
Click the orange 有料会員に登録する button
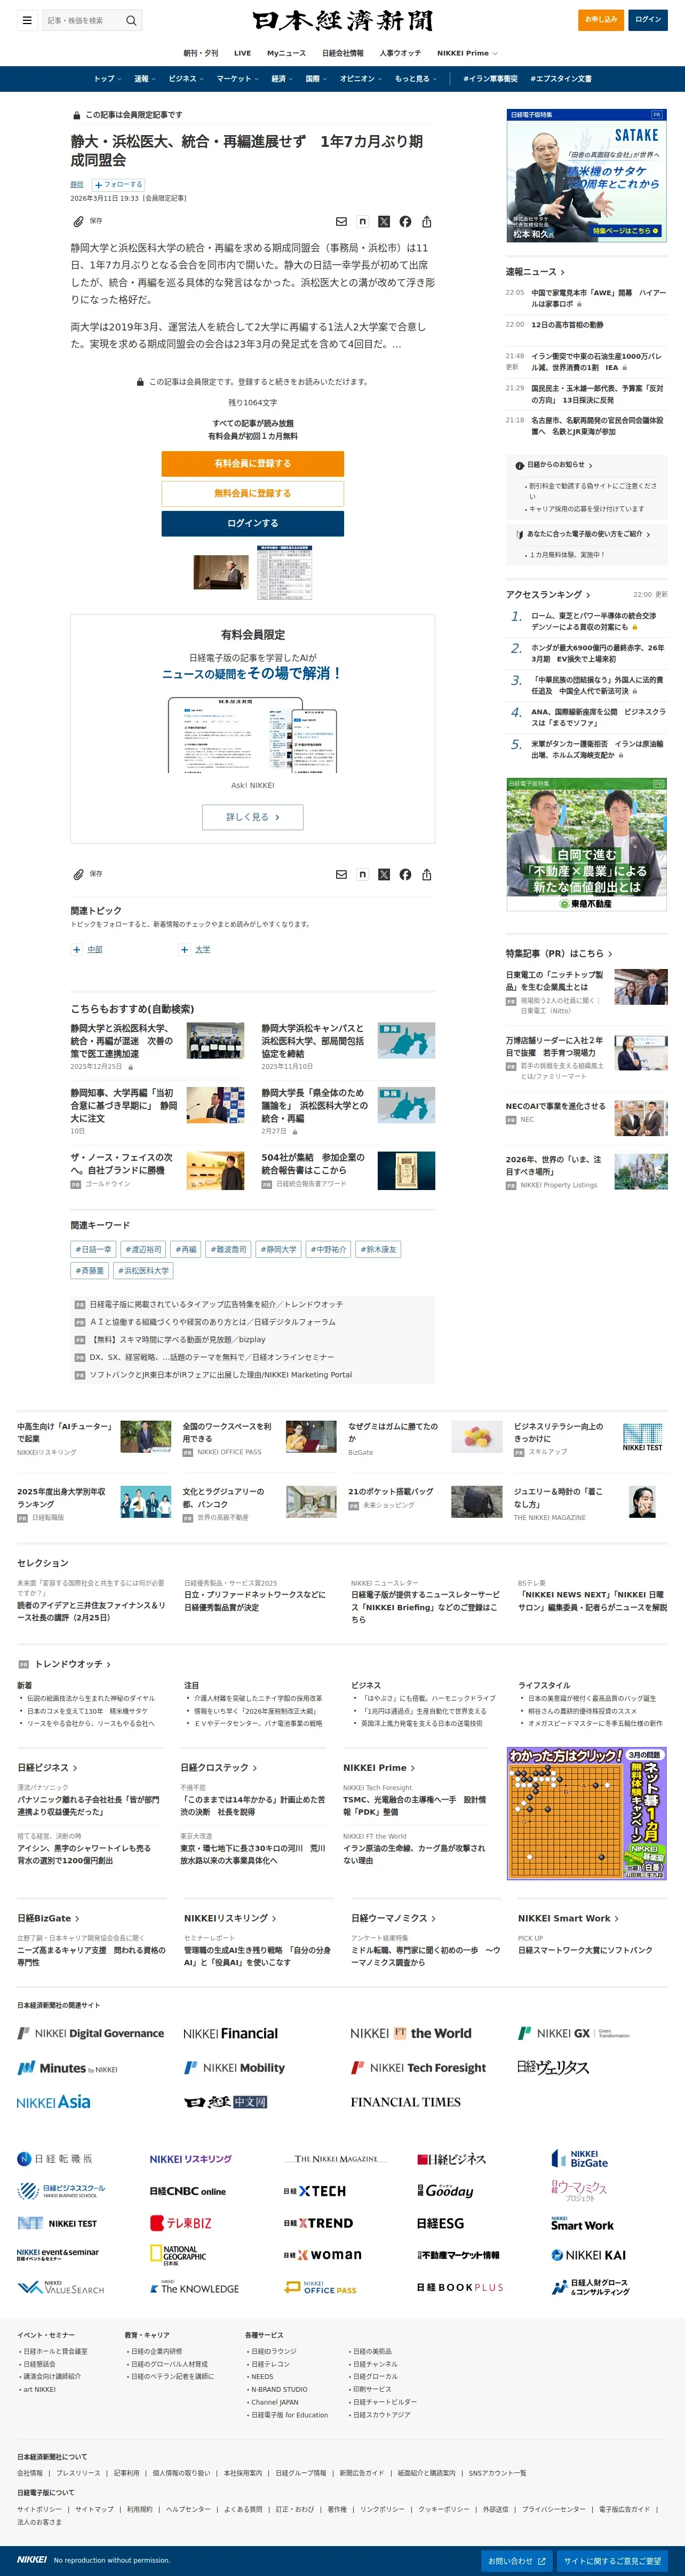pyautogui.click(x=253, y=464)
